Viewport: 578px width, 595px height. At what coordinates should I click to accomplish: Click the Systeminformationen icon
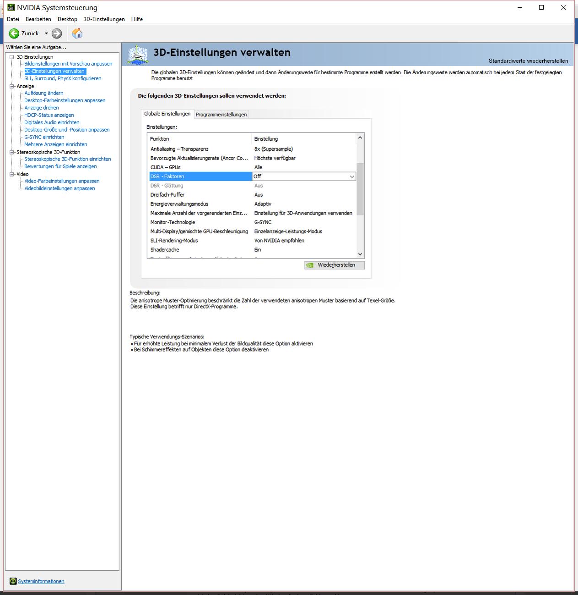coord(13,581)
